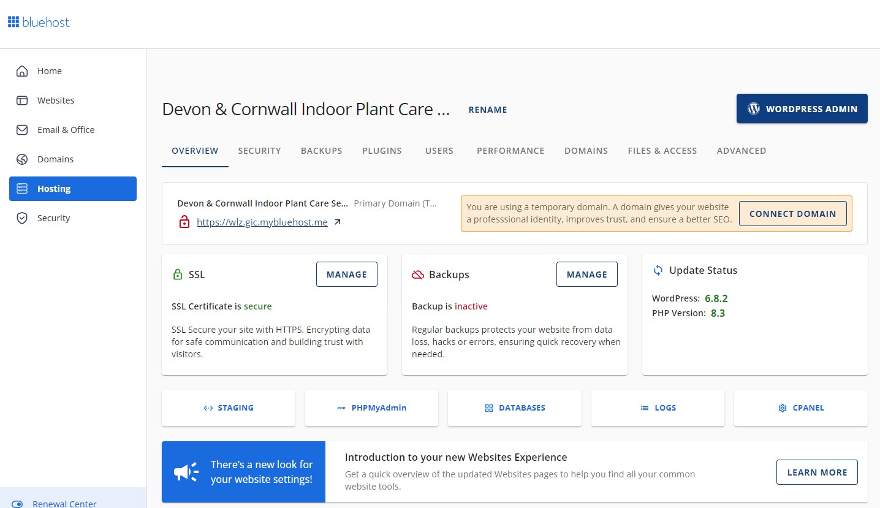The height and width of the screenshot is (508, 880).
Task: Click the red Backups cloud icon
Action: click(x=418, y=275)
